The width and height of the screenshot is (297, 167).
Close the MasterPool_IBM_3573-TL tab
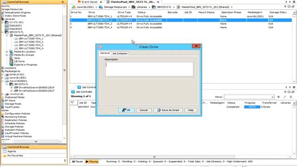pyautogui.click(x=158, y=2)
